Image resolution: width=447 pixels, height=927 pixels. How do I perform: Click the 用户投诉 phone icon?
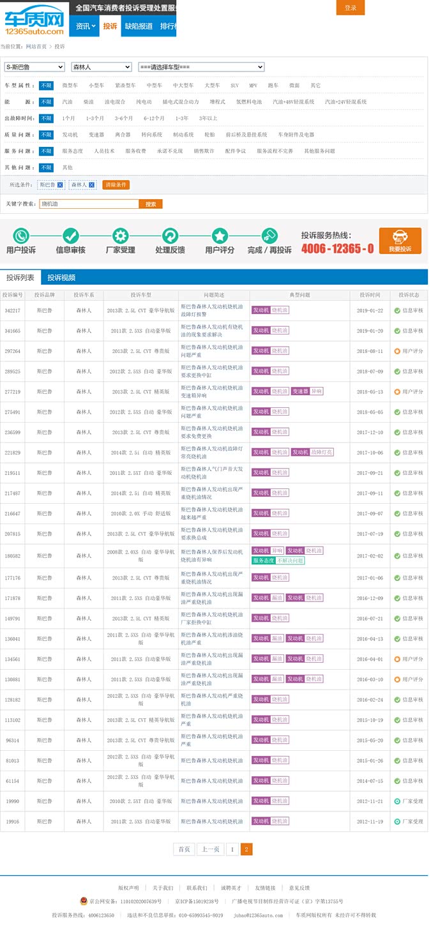click(x=21, y=235)
